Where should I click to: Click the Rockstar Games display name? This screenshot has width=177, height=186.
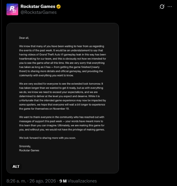(x=38, y=6)
